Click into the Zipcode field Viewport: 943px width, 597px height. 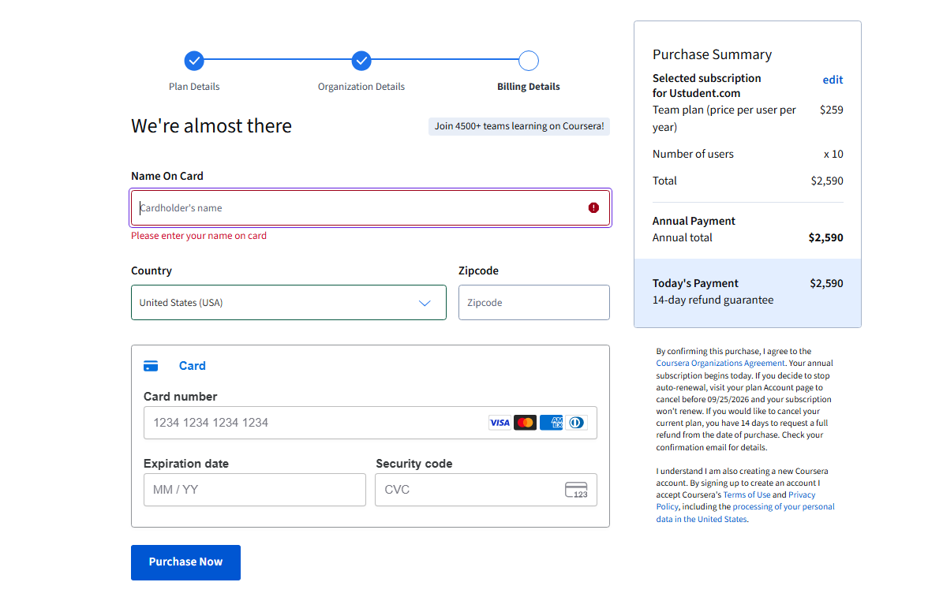(533, 303)
